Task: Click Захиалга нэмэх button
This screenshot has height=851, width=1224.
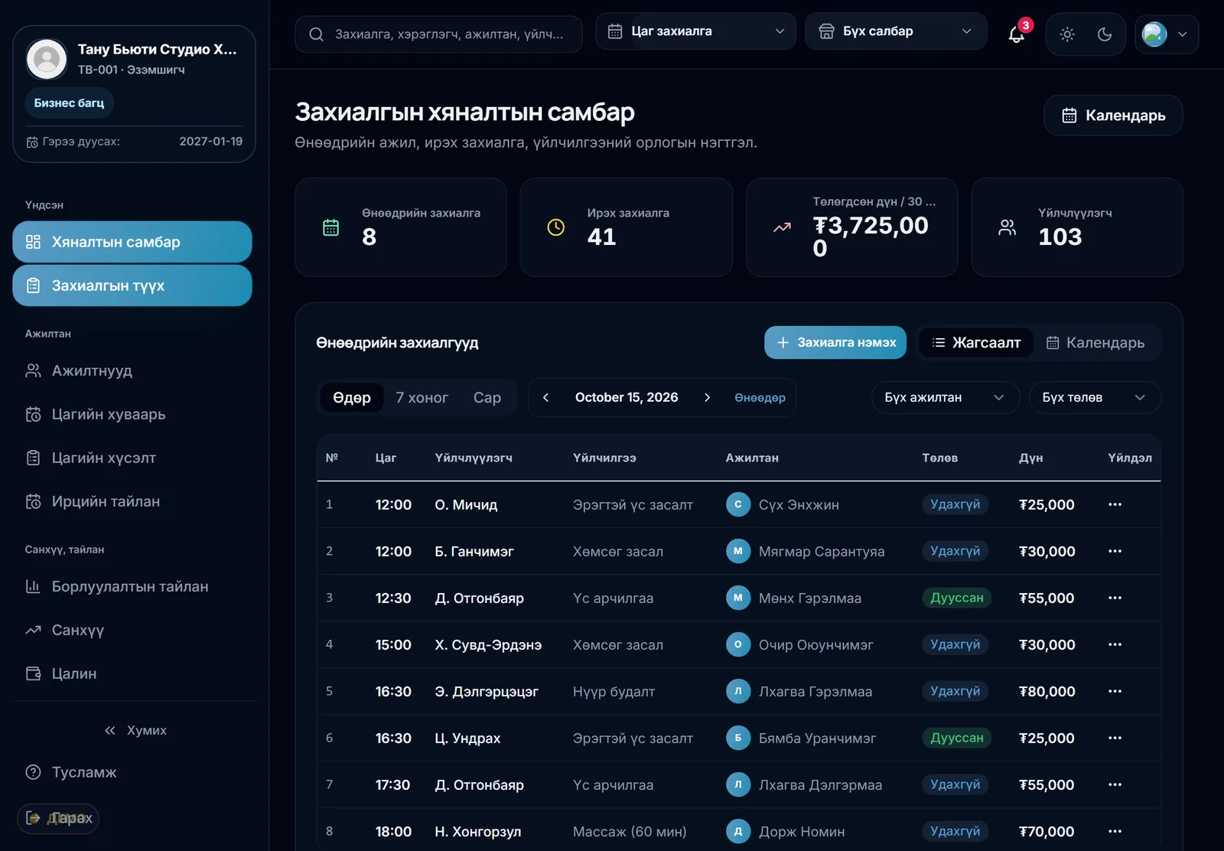Action: click(x=835, y=343)
